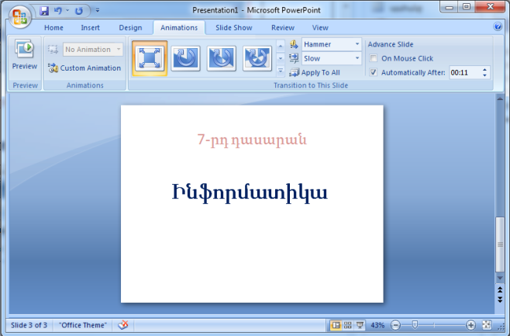510x336 pixels.
Task: Open zoom dialog via 43% level
Action: pos(377,325)
